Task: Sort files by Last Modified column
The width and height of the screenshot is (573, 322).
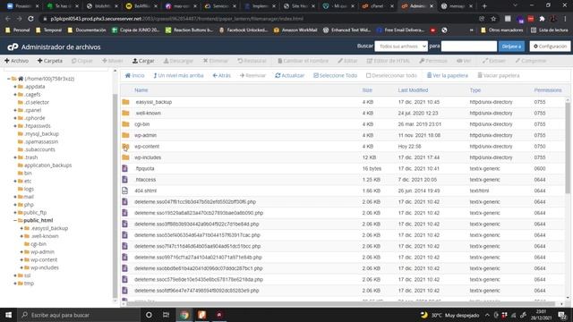Action: click(x=413, y=90)
